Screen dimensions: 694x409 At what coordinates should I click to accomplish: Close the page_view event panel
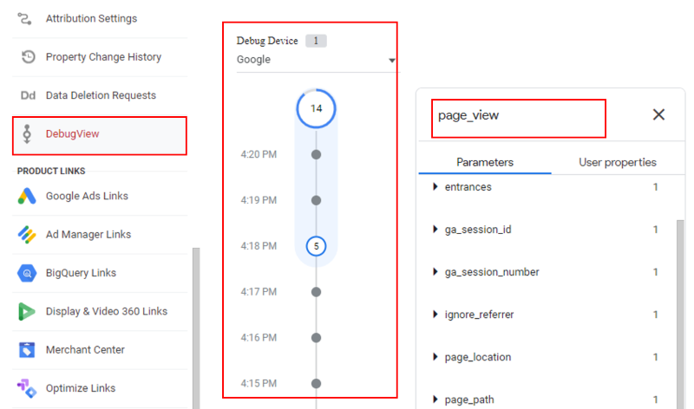coord(658,115)
